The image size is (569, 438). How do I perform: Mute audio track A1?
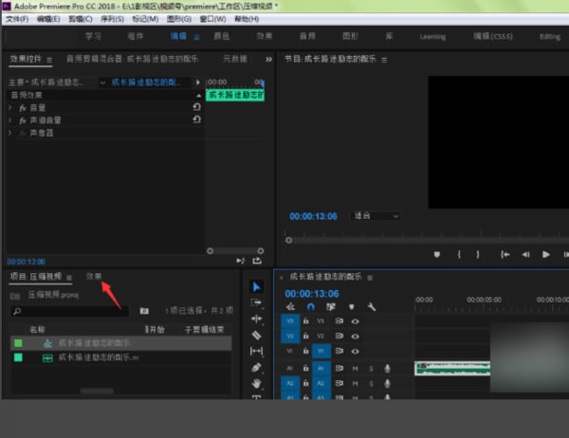tap(356, 368)
